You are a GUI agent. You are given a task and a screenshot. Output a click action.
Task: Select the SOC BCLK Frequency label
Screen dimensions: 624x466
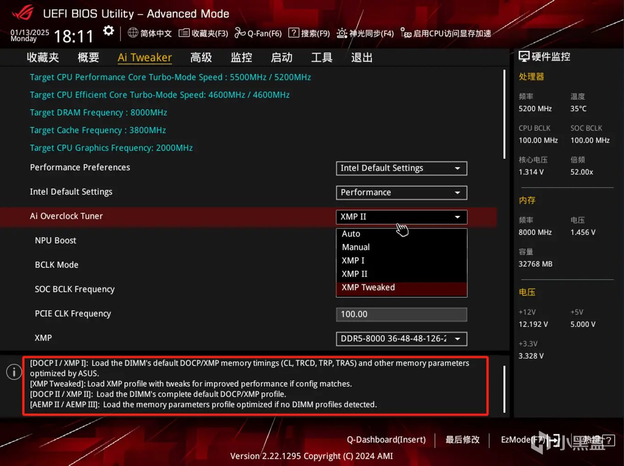pyautogui.click(x=75, y=289)
